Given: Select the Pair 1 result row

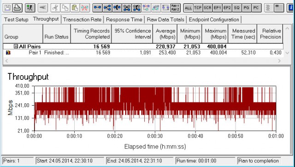Looking at the screenshot, I should [143, 53].
